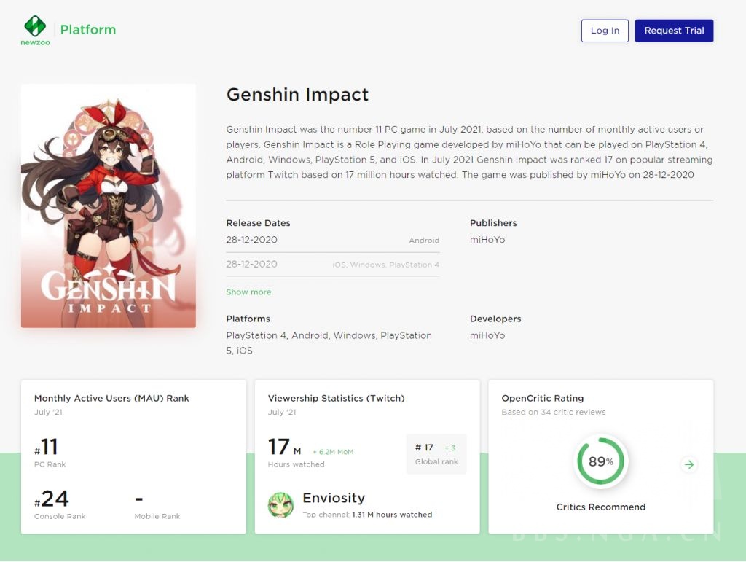Screen dimensions: 746x562
Task: Click the miHoYo publisher name
Action: (487, 240)
